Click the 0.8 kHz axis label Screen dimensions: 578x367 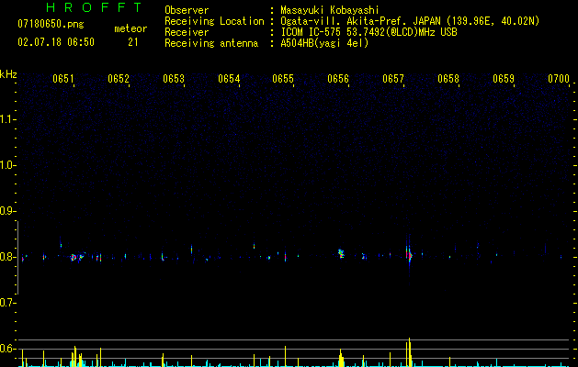[x=7, y=257]
